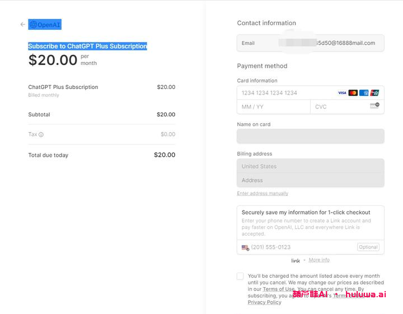Click the back arrow beside OpenAI
Viewport: 403px width, 314px height.
22,25
